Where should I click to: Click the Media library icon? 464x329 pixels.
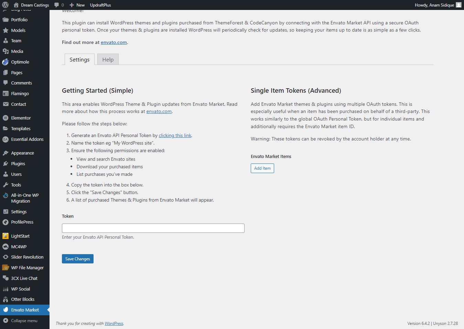click(6, 51)
